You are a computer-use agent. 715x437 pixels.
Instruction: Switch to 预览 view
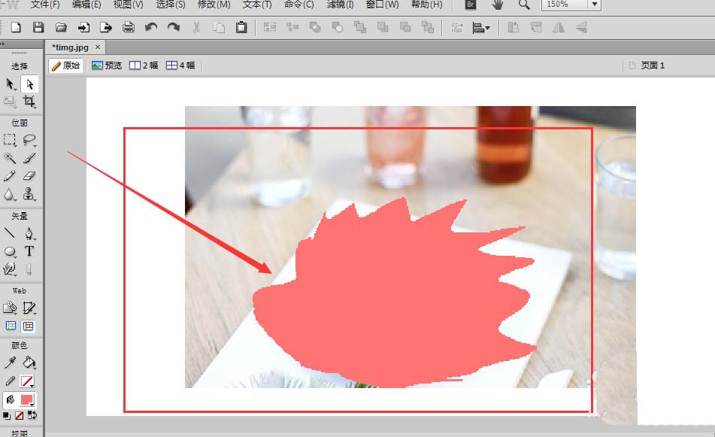pos(107,65)
